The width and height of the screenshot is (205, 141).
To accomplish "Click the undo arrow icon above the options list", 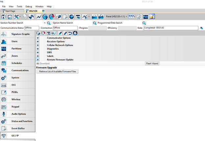I will tap(70, 33).
